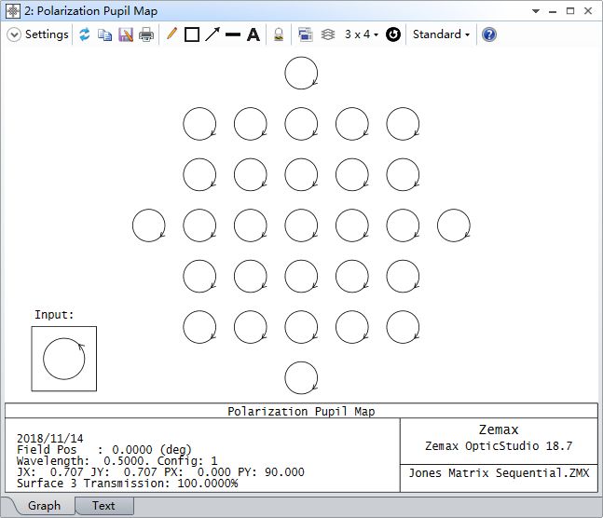Select the arrow drawing tool
The width and height of the screenshot is (603, 518).
point(212,34)
